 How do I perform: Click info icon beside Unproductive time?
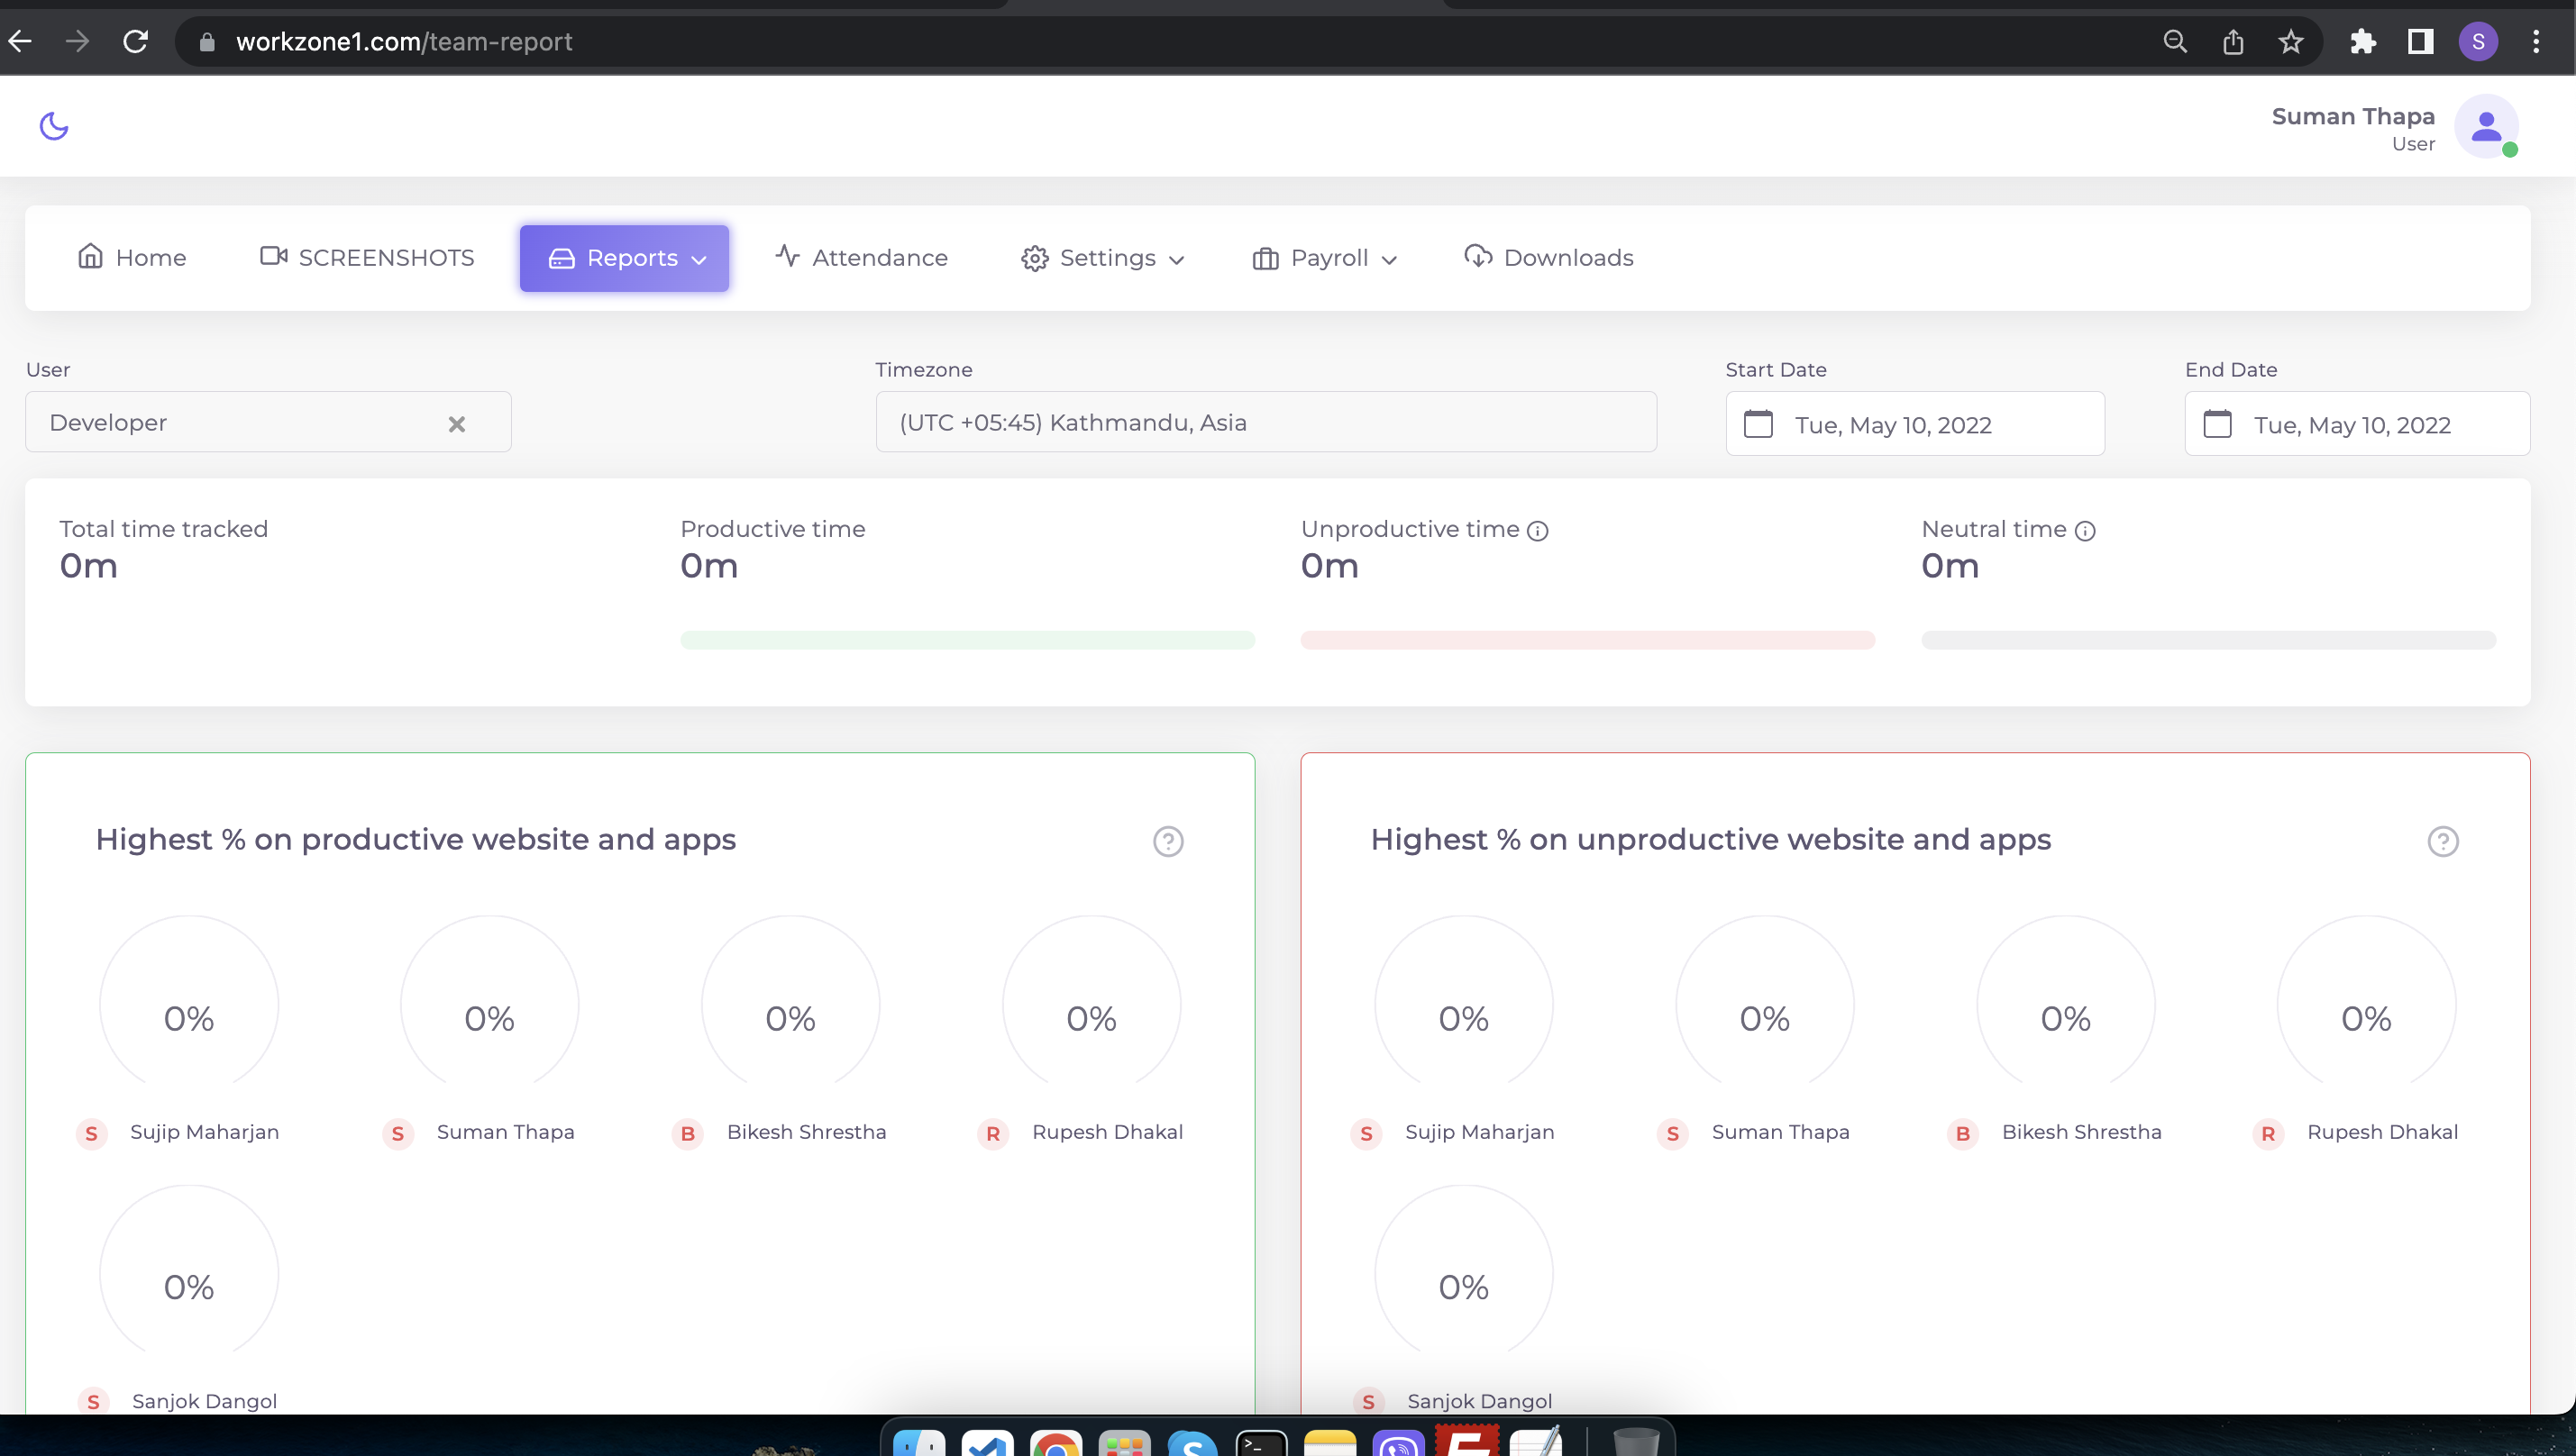point(1538,531)
